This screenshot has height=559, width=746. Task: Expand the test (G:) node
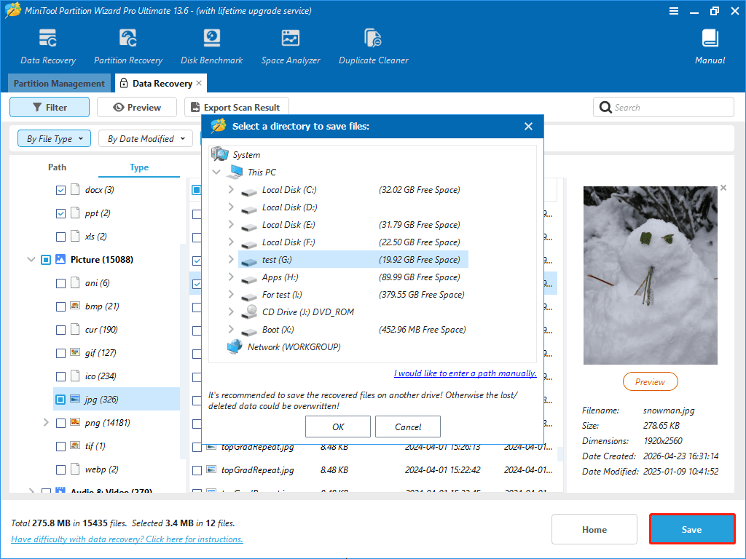tap(231, 259)
